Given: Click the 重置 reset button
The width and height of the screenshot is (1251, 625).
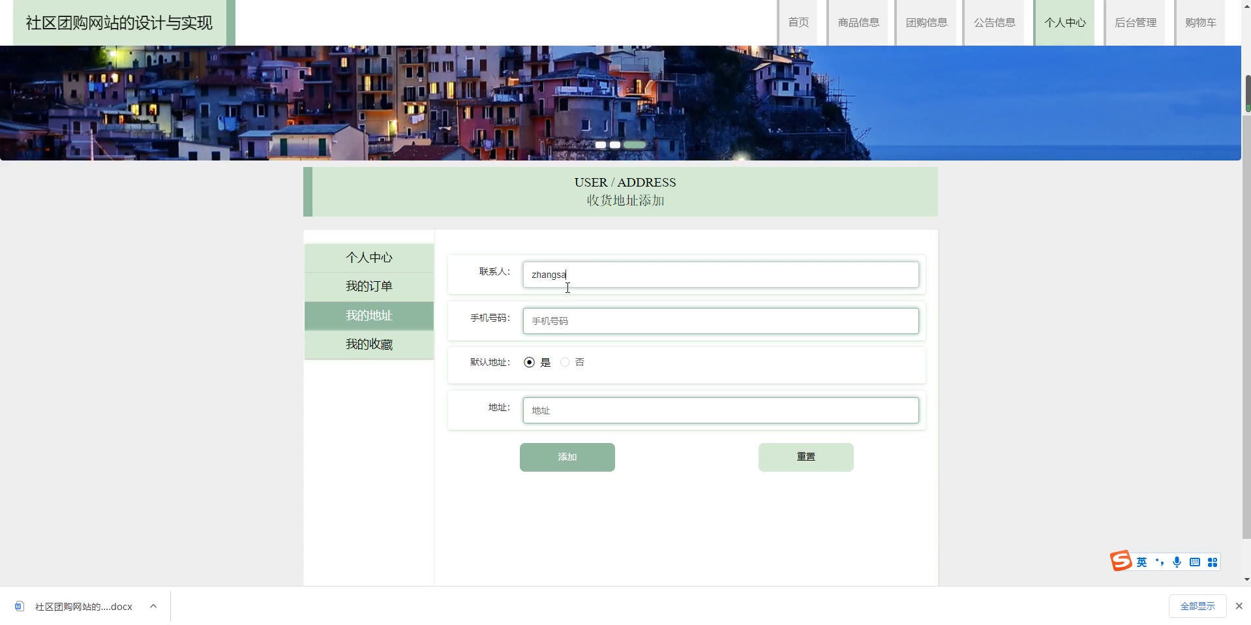Looking at the screenshot, I should 806,457.
